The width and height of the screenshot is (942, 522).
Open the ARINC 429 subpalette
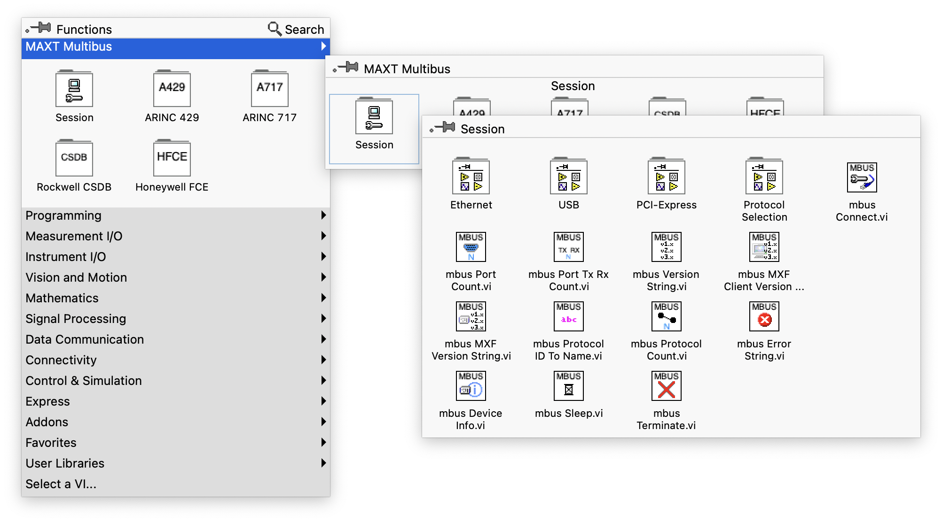point(172,89)
